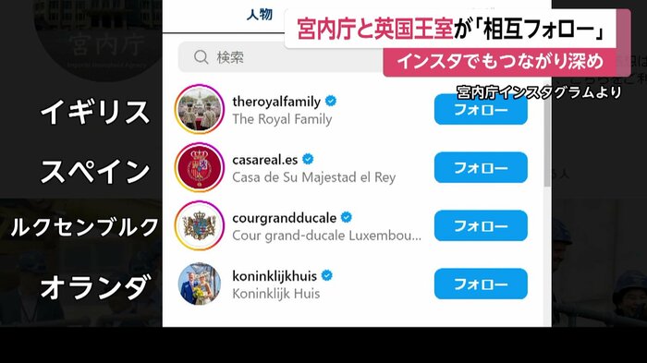
Task: Follow The Royal Family account
Action: coord(481,109)
